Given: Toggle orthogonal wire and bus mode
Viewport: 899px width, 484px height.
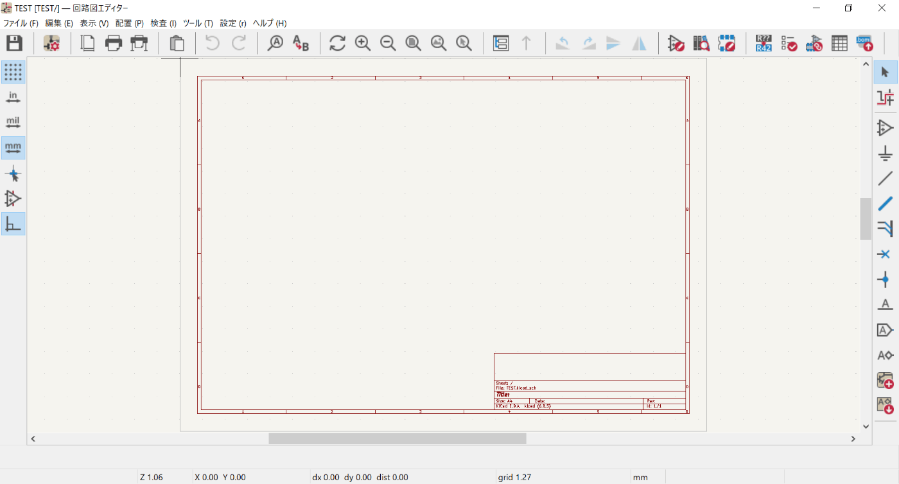Looking at the screenshot, I should coord(13,224).
